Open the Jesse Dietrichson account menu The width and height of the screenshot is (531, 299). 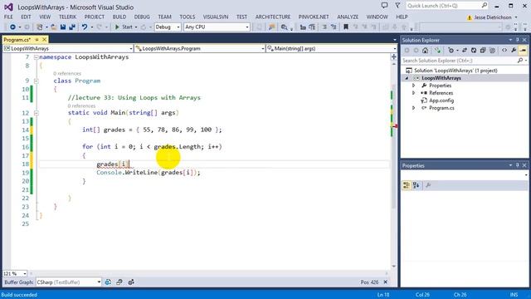pyautogui.click(x=492, y=17)
